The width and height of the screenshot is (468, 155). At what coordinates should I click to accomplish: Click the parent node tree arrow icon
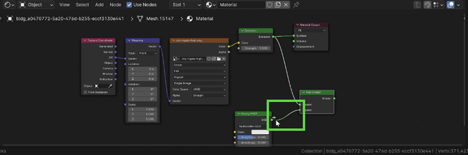point(418,5)
